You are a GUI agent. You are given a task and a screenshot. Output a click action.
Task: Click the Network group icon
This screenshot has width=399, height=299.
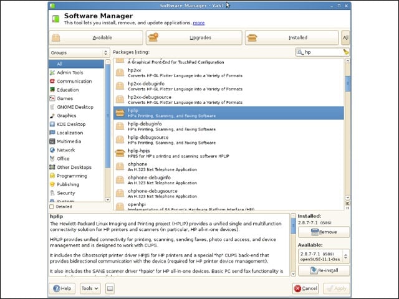pos(52,150)
